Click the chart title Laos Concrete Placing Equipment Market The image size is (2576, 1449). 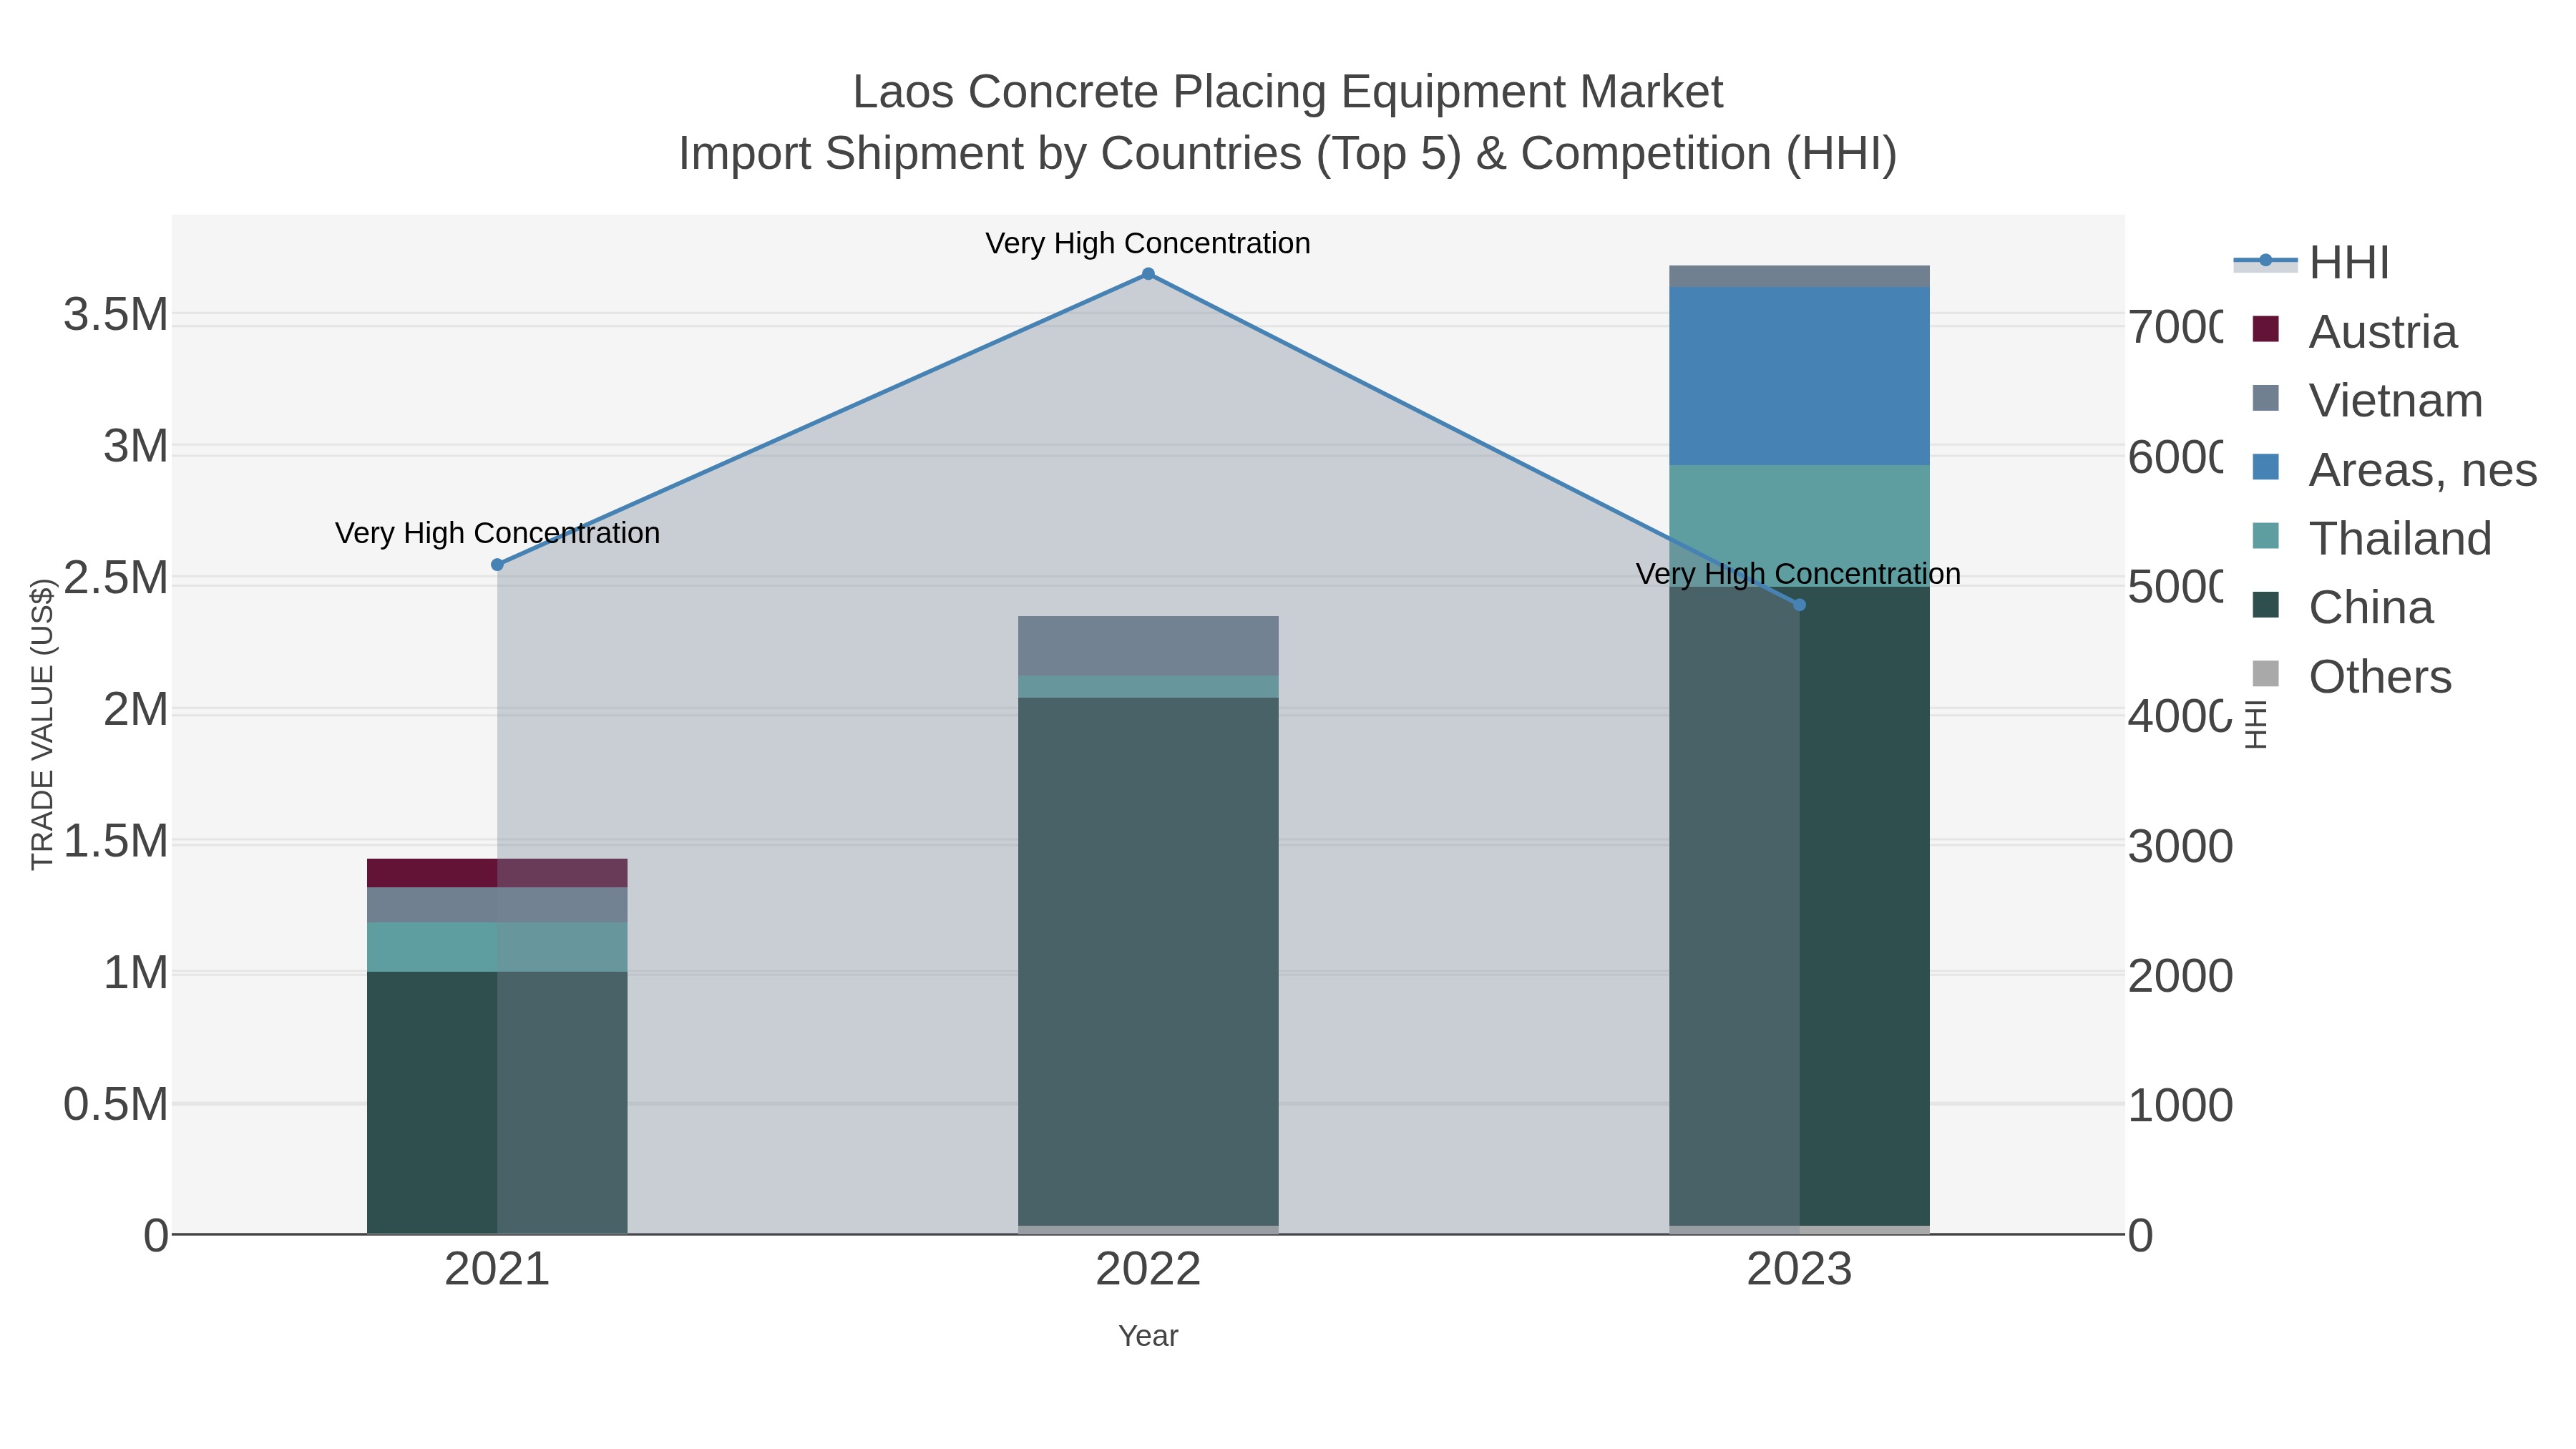pos(1288,92)
